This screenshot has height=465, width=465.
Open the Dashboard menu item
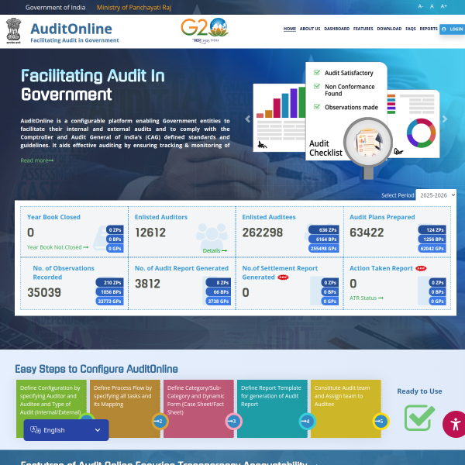[336, 29]
